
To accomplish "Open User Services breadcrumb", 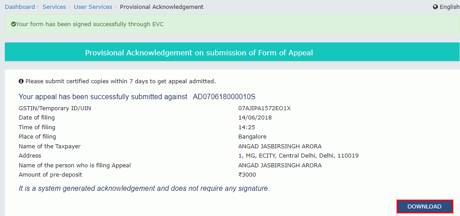I will pos(93,7).
